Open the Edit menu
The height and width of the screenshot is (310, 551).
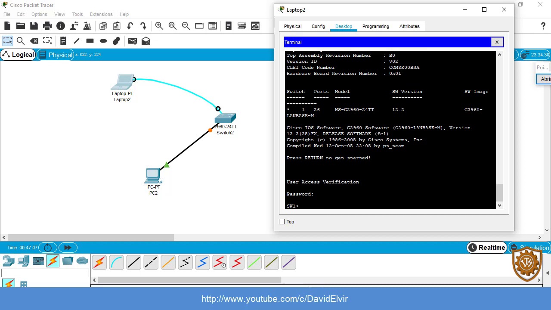[21, 14]
